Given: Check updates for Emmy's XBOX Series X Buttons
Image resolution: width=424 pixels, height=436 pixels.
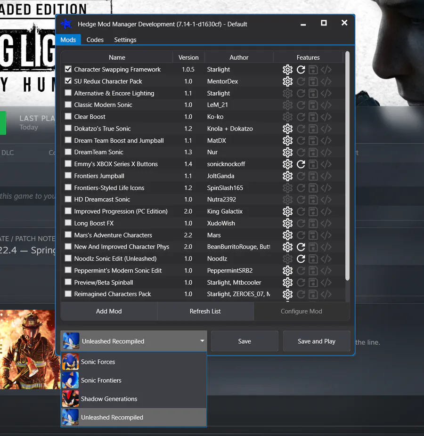Looking at the screenshot, I should [301, 164].
